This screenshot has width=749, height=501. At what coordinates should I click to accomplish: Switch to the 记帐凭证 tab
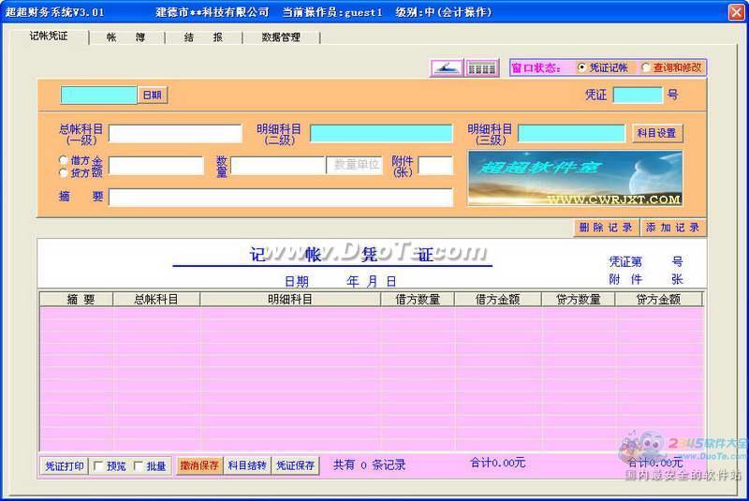point(49,37)
